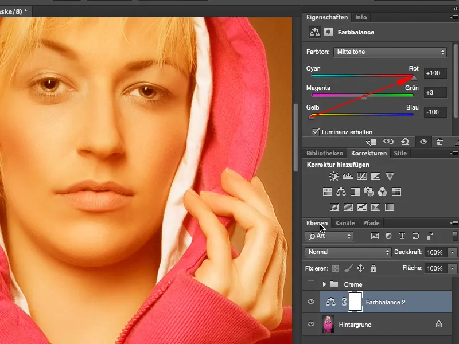Viewport: 459px width, 344px height.
Task: Add a Channel Mixer adjustment
Action: tap(383, 192)
